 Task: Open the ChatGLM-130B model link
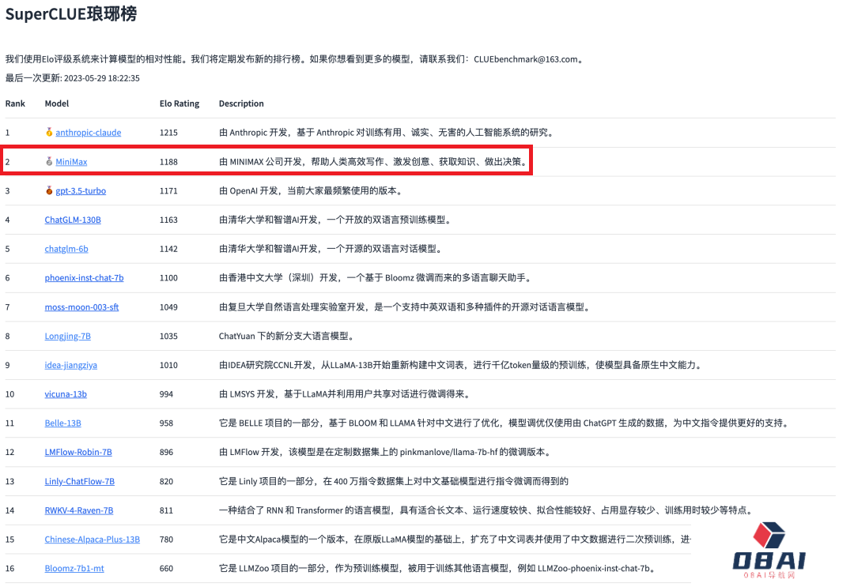coord(73,220)
